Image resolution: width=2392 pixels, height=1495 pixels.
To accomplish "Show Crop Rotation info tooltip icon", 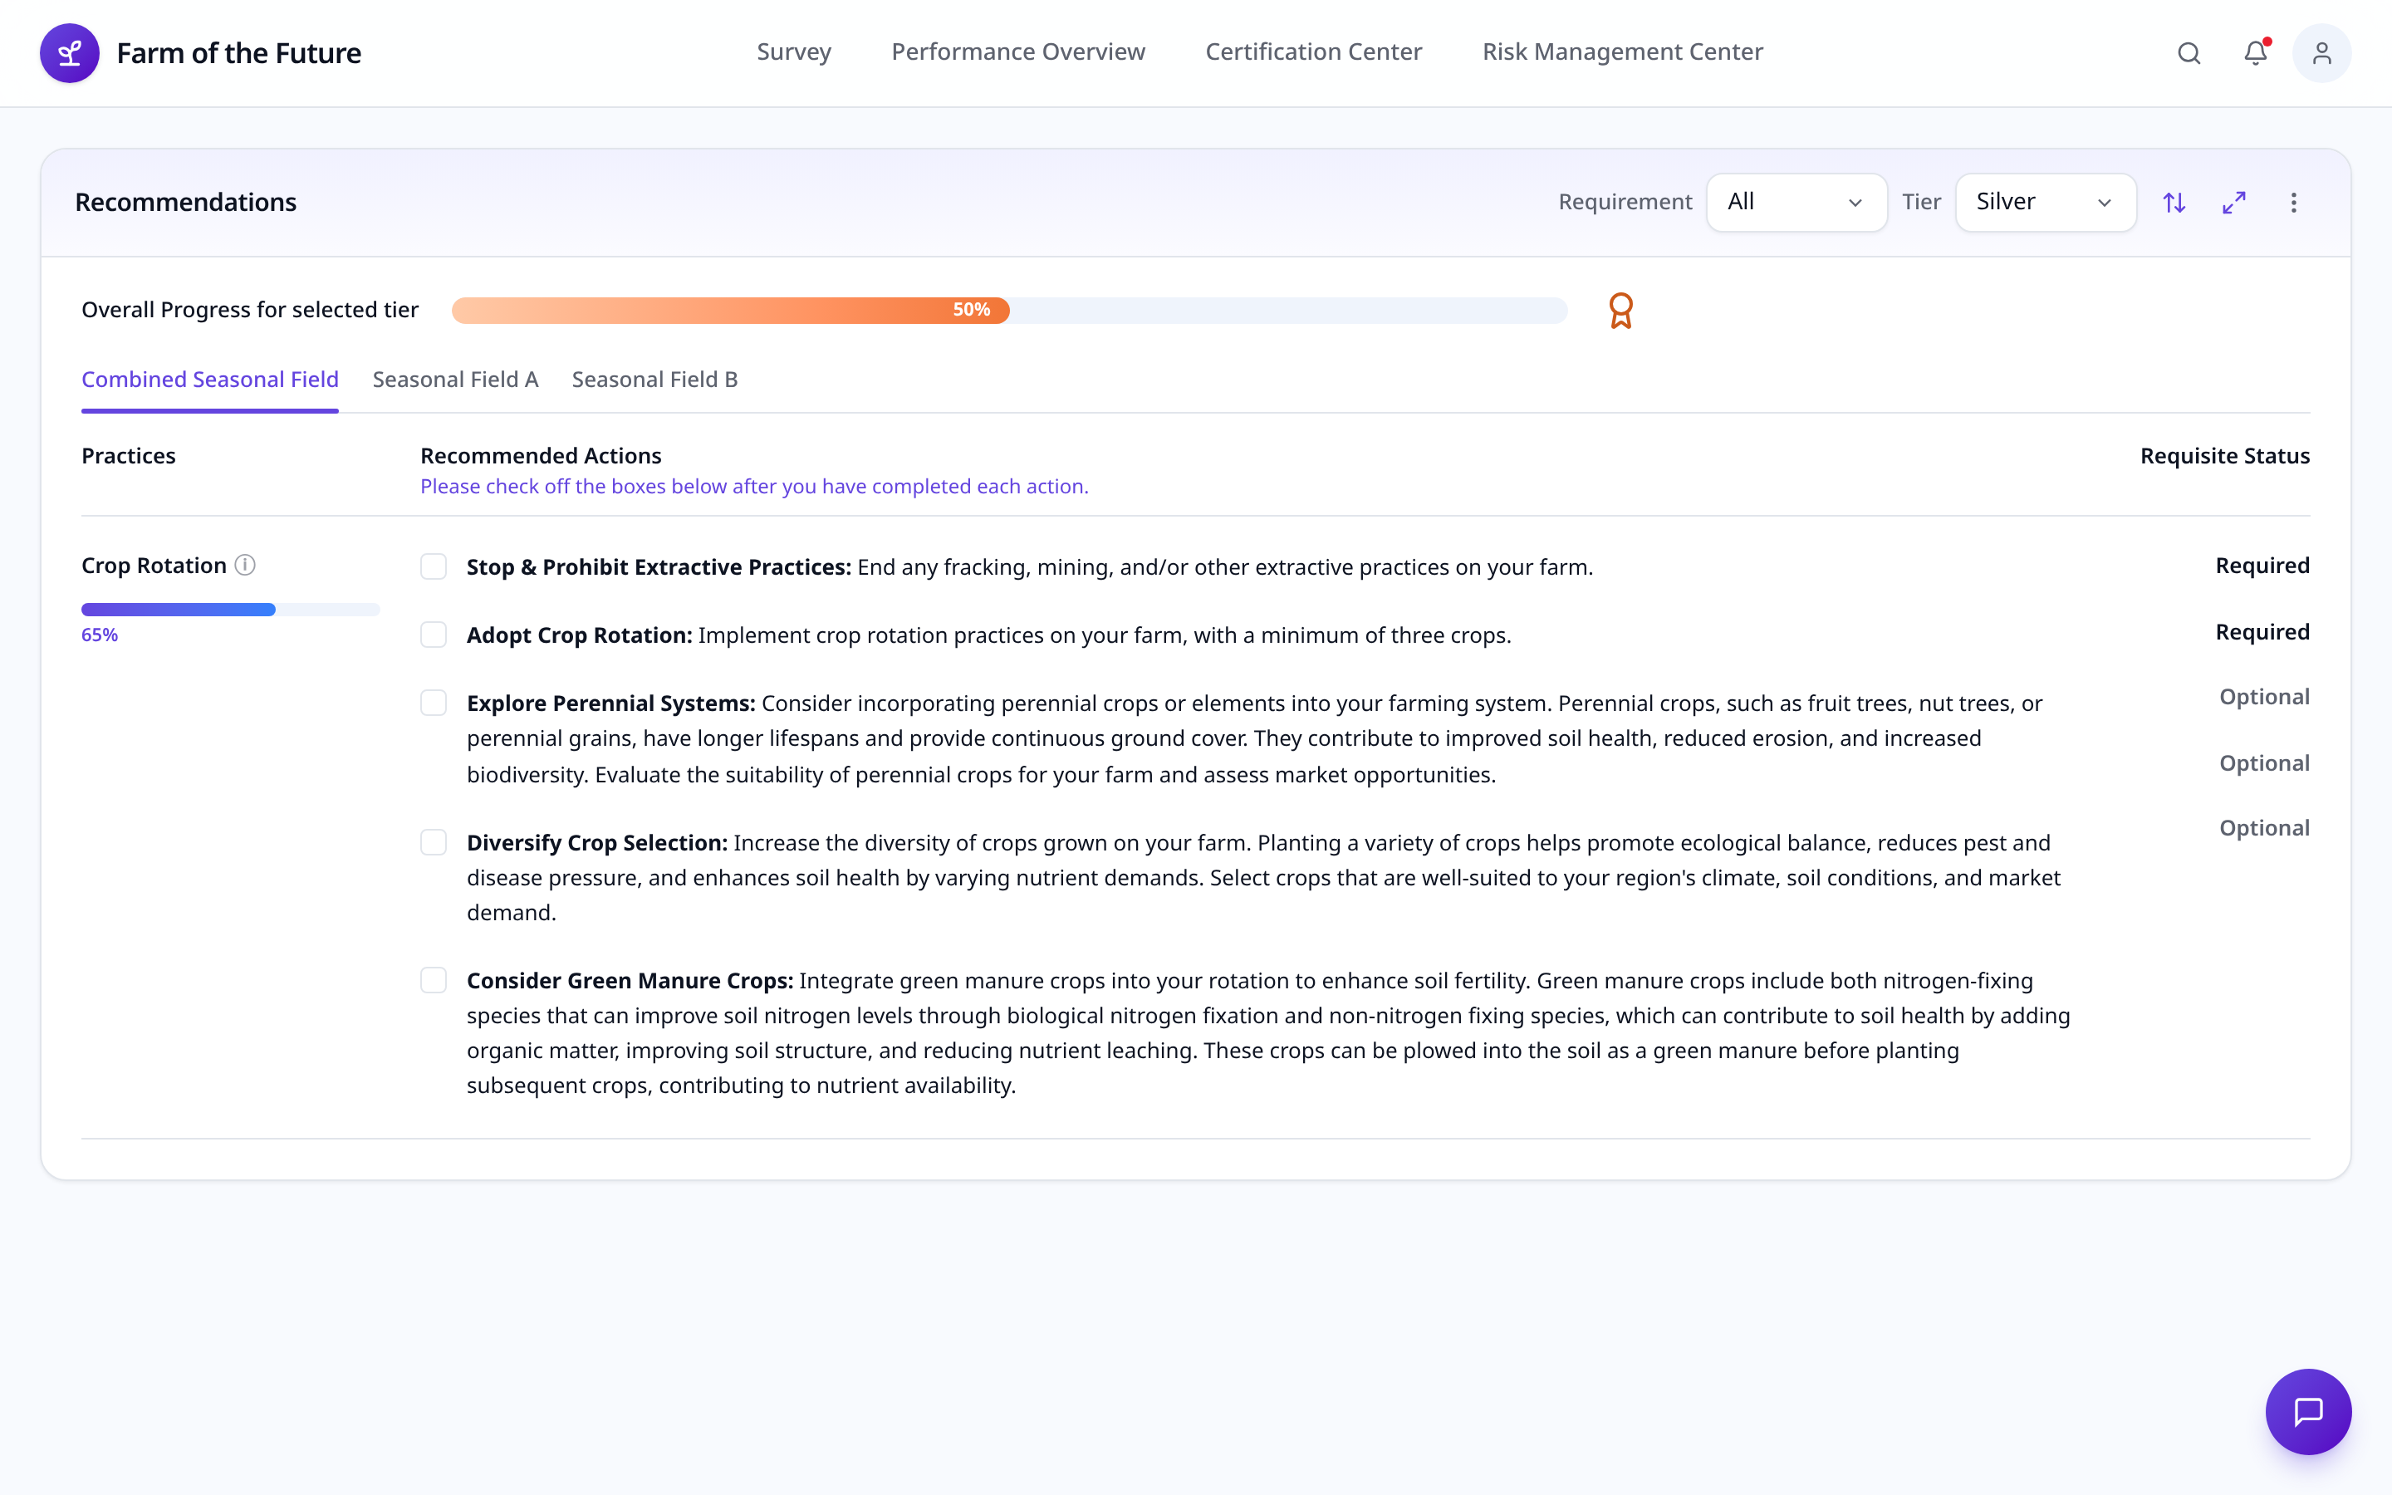I will pos(245,565).
